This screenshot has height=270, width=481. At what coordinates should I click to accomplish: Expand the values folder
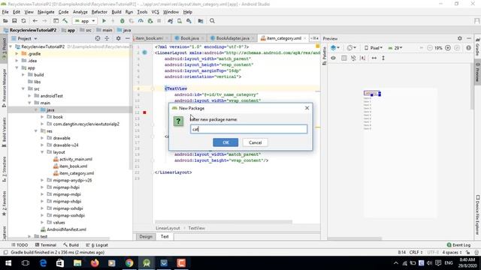coord(42,223)
